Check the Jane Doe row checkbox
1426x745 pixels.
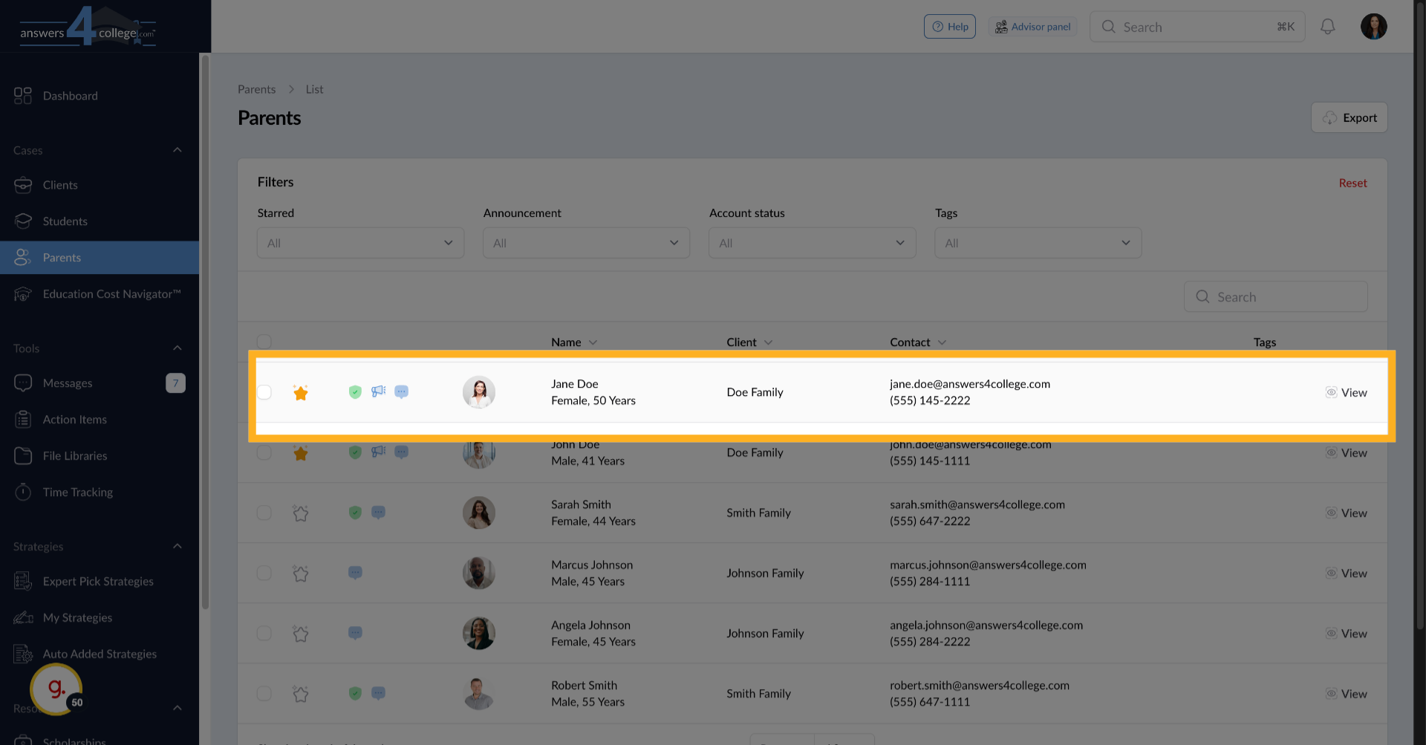pyautogui.click(x=264, y=392)
